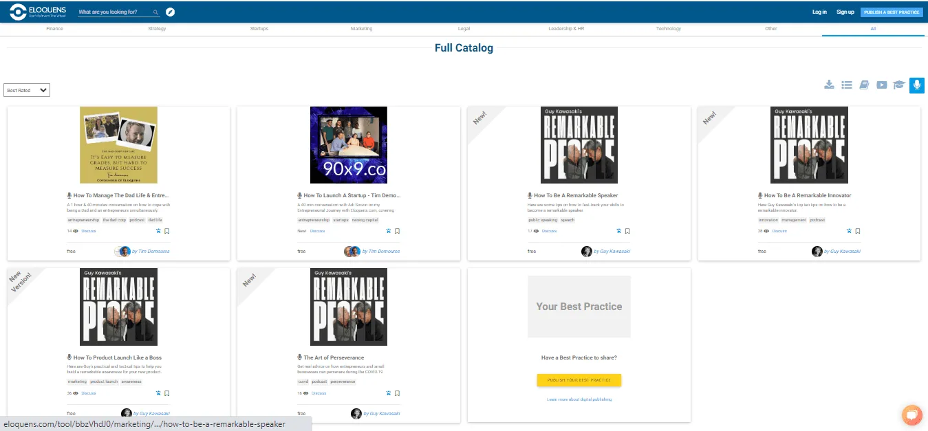Bookmark 'How To Be A Remarkable Innovator'

coord(858,231)
